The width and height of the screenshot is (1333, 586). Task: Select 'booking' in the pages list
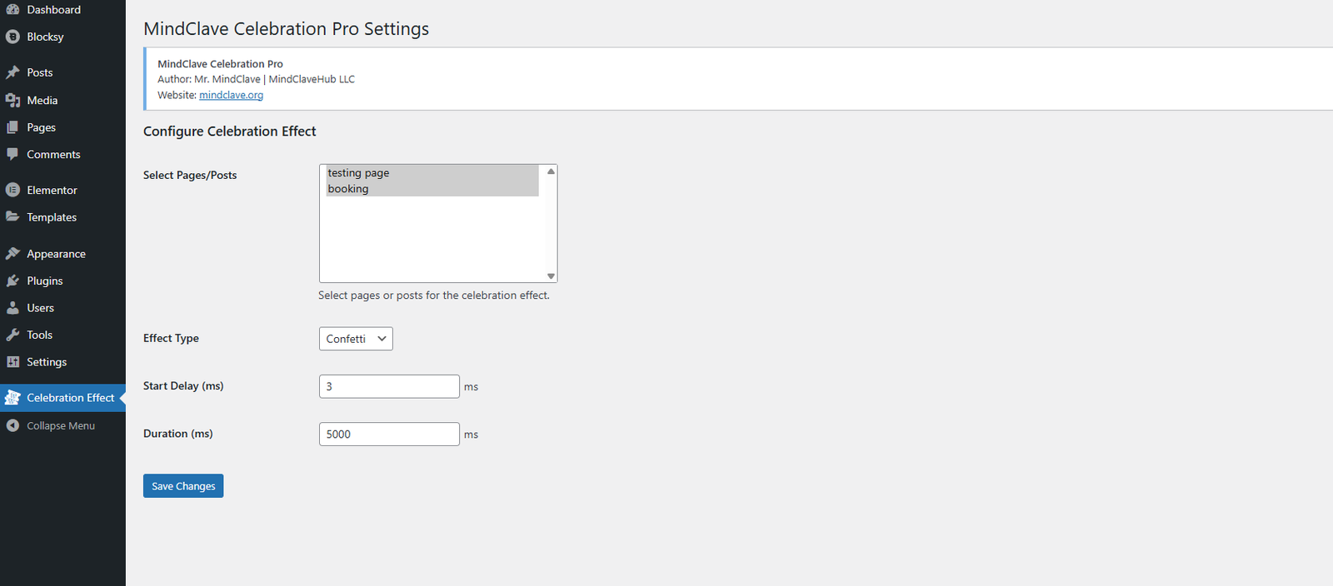348,189
